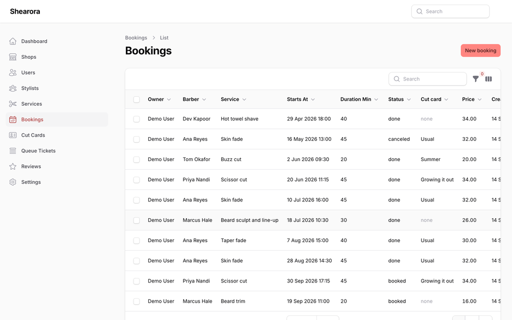Navigate to Cut Cards
Screen dimensions: 512x320
(x=57, y=135)
